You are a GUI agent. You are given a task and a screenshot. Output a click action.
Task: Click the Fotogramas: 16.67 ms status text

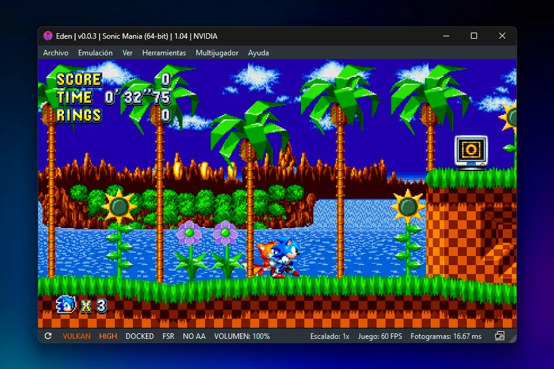click(x=446, y=336)
